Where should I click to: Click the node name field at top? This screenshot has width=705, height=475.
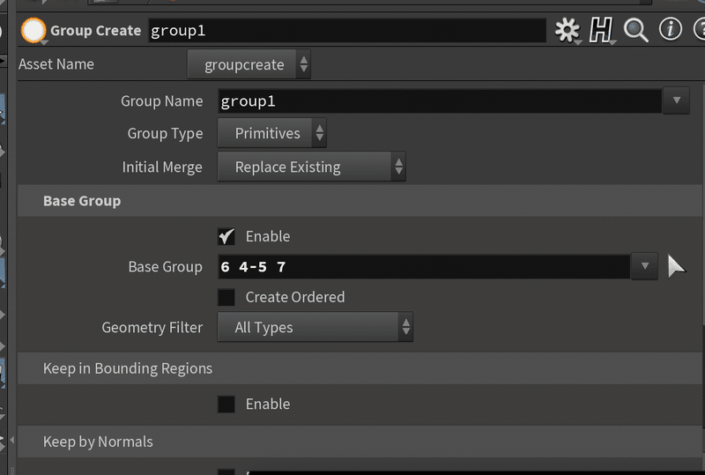[x=345, y=30]
